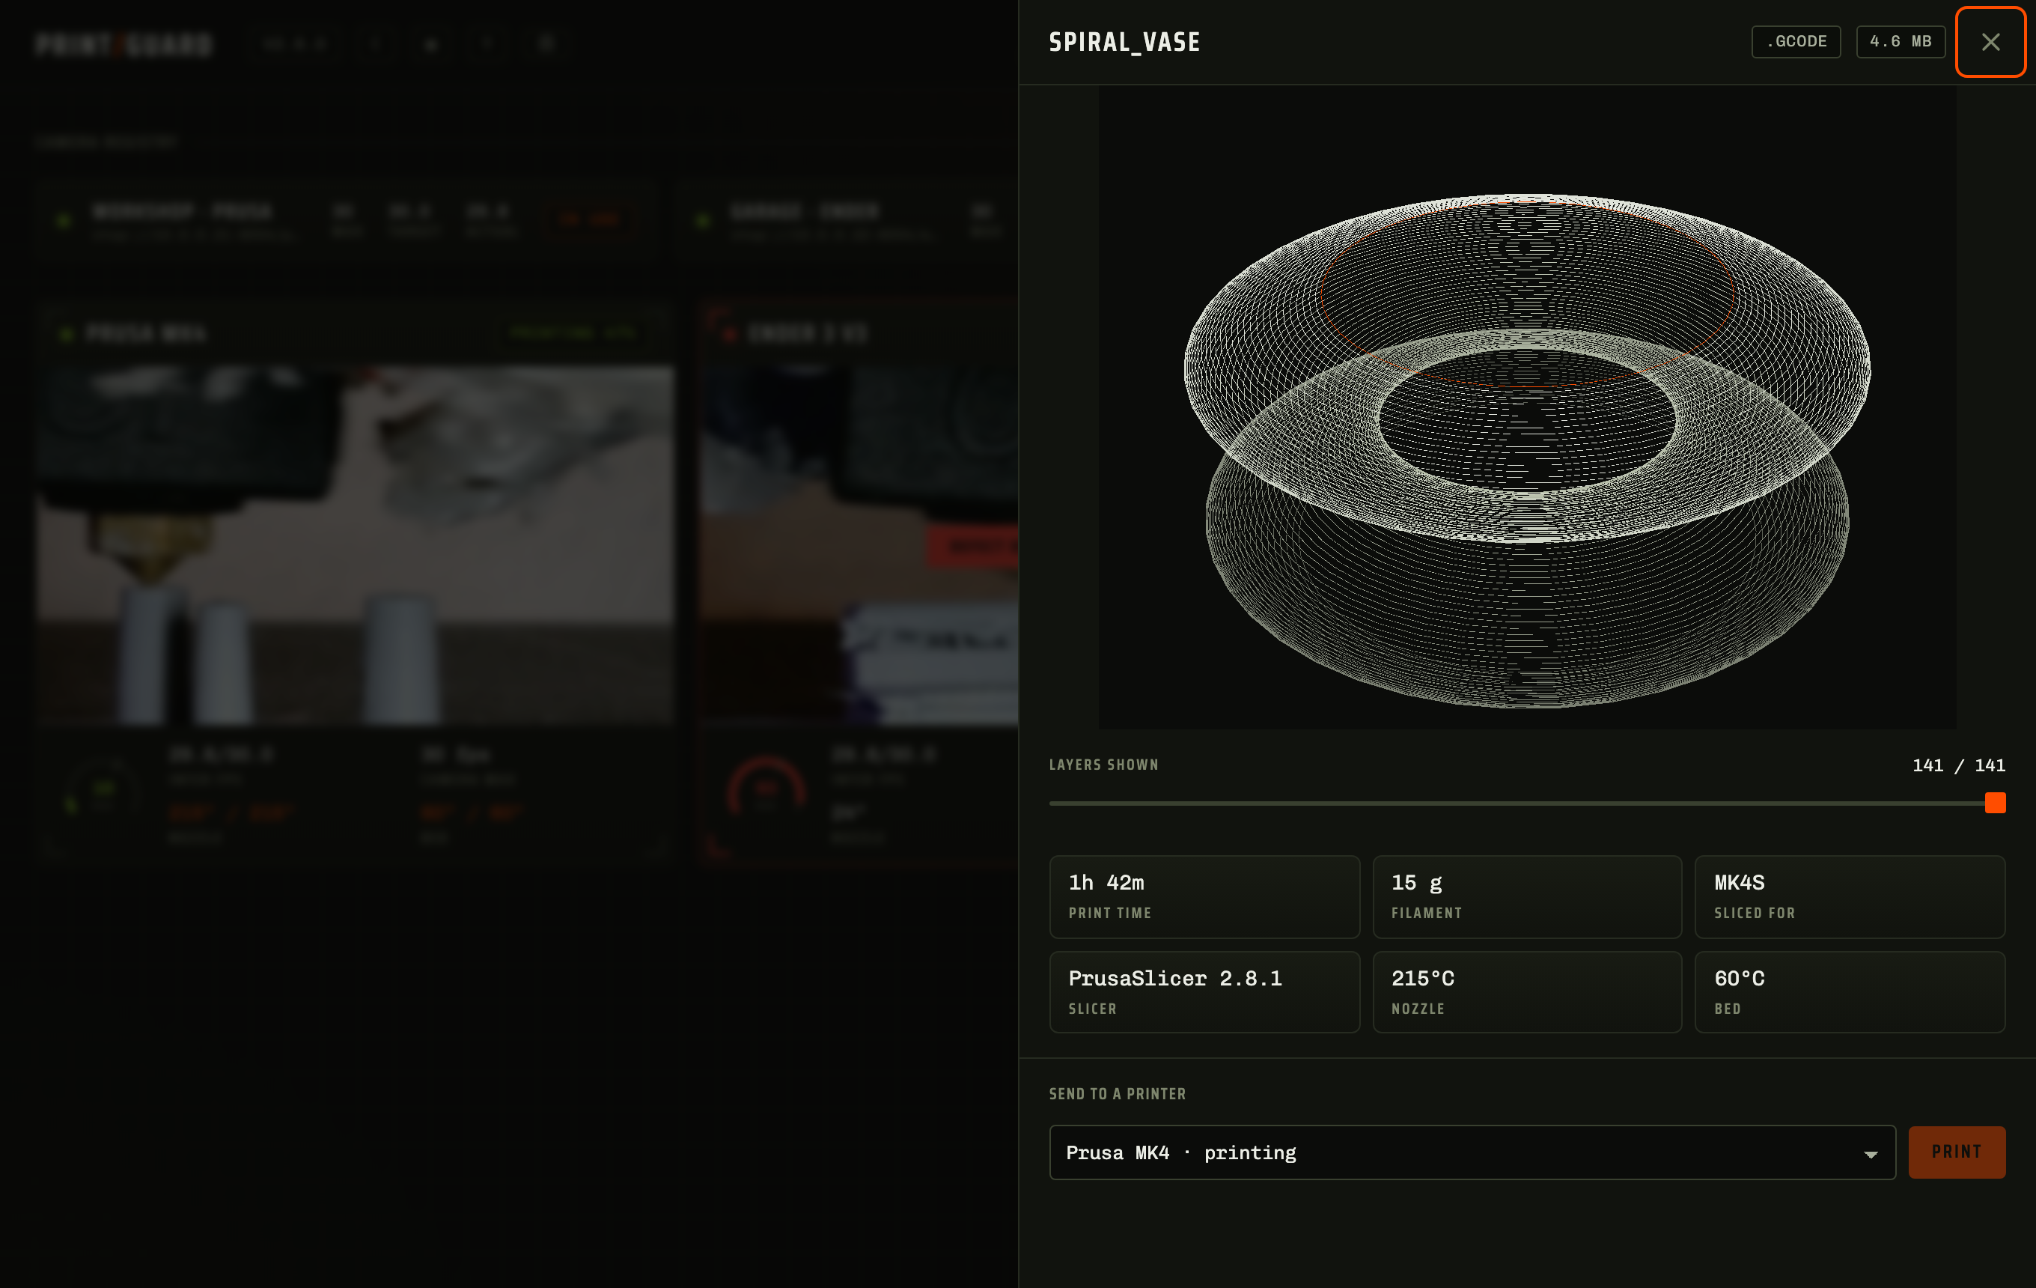Click the SPIRAL_VASE title
2036x1288 pixels.
pos(1124,42)
